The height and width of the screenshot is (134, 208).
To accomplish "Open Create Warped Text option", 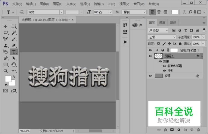I will tap(185, 12).
